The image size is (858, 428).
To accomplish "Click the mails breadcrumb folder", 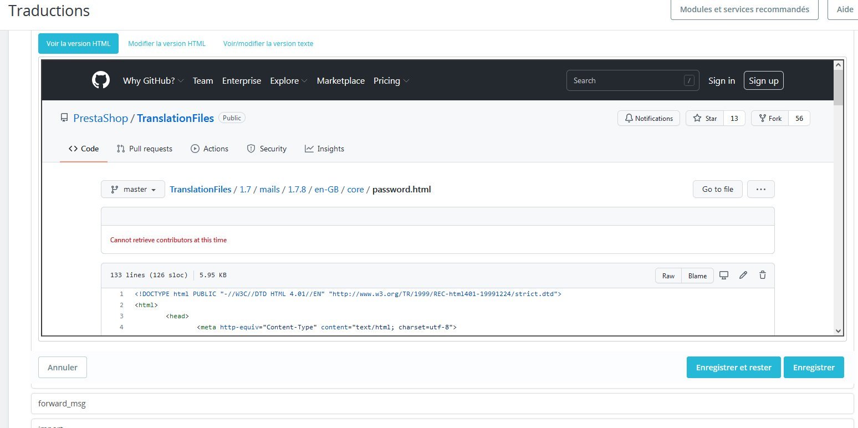I will click(x=269, y=189).
